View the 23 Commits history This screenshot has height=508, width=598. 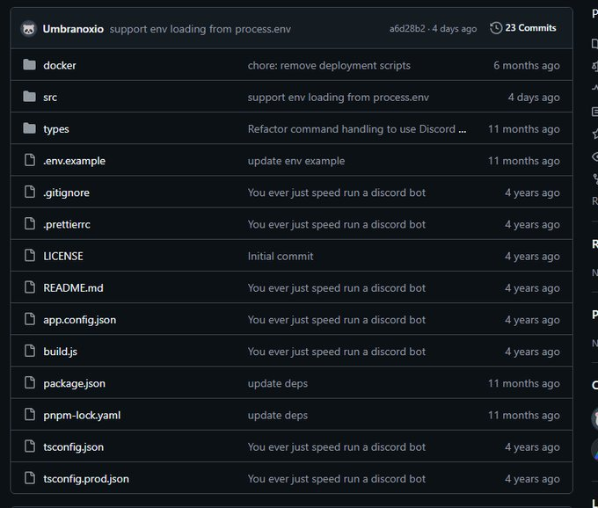[x=530, y=28]
